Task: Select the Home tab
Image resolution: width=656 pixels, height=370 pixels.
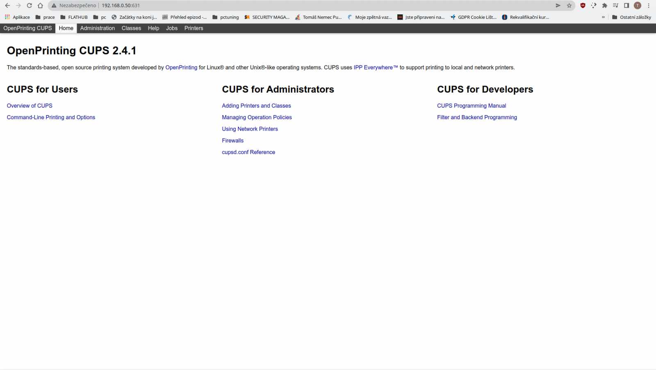Action: [x=66, y=28]
